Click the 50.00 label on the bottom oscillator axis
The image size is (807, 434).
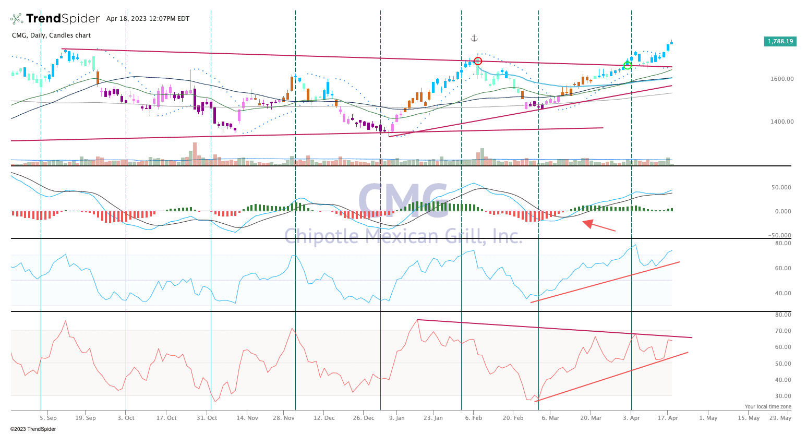tap(783, 364)
